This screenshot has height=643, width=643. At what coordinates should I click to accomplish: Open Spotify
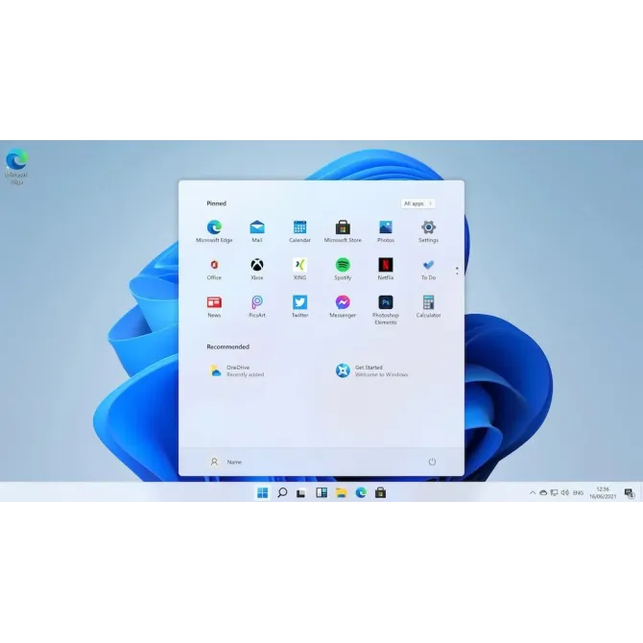point(343,269)
